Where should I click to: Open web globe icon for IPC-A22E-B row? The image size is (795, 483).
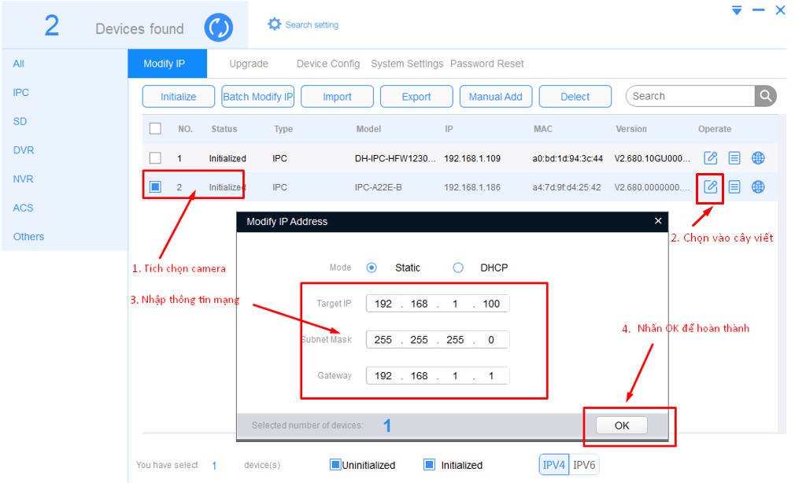click(x=758, y=186)
